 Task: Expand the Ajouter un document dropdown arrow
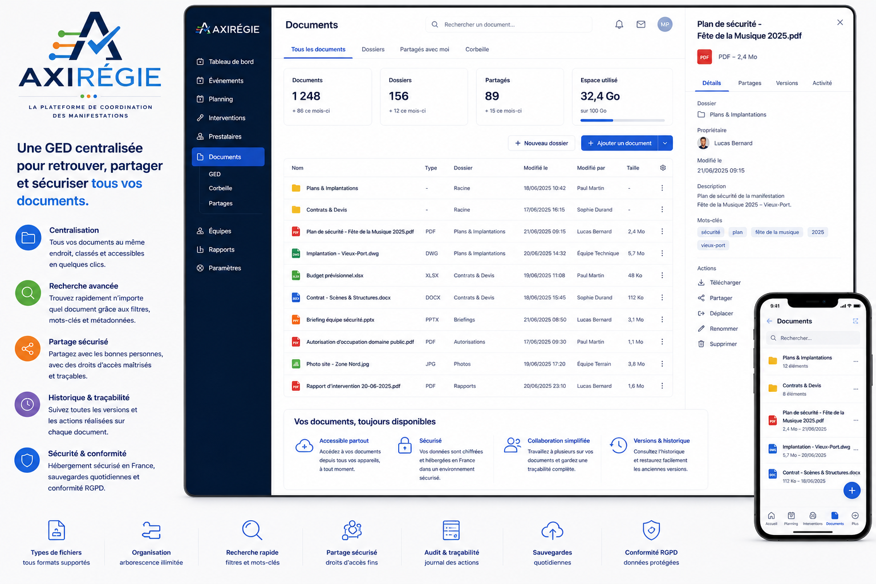665,143
